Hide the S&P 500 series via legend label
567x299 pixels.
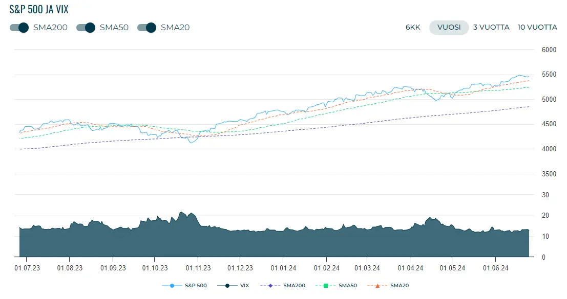[x=196, y=286]
